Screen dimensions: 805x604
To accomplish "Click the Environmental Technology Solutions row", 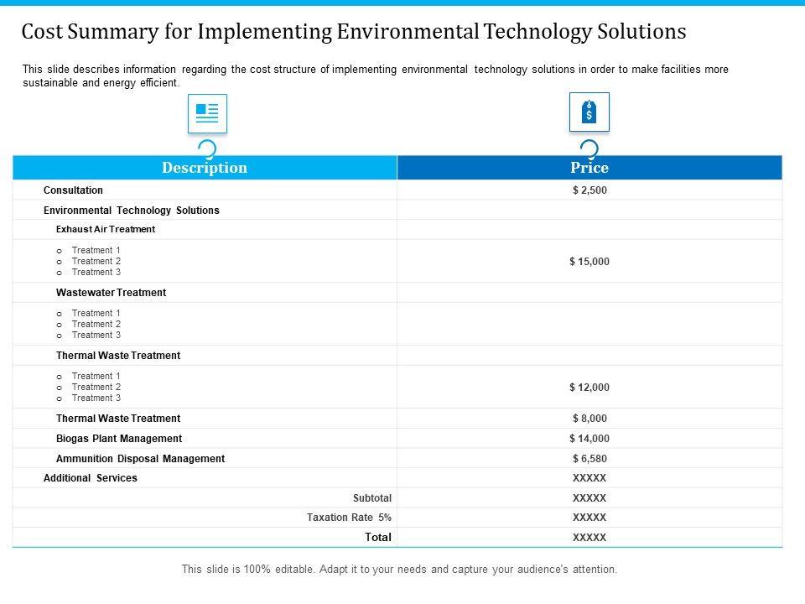I will pyautogui.click(x=131, y=211).
